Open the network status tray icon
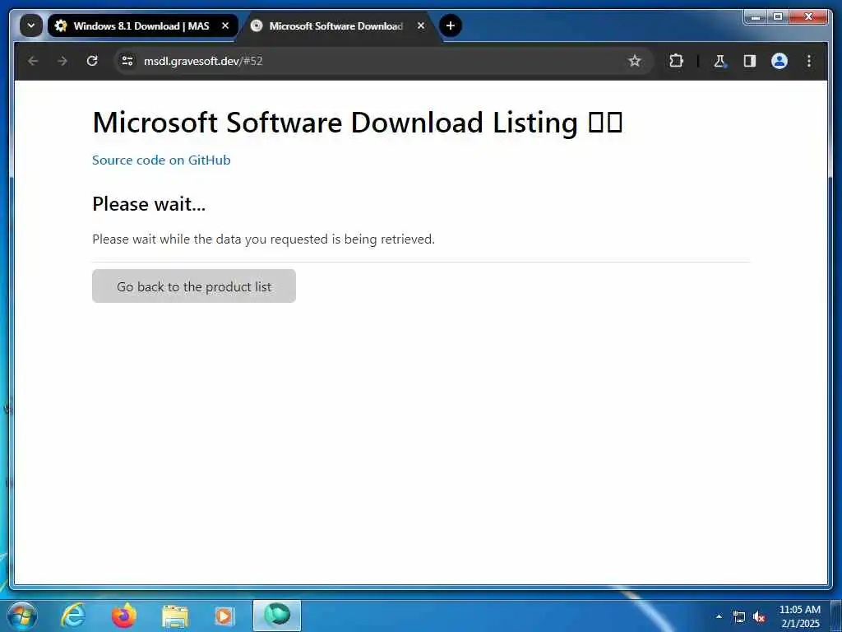Viewport: 842px width, 632px height. pyautogui.click(x=739, y=617)
